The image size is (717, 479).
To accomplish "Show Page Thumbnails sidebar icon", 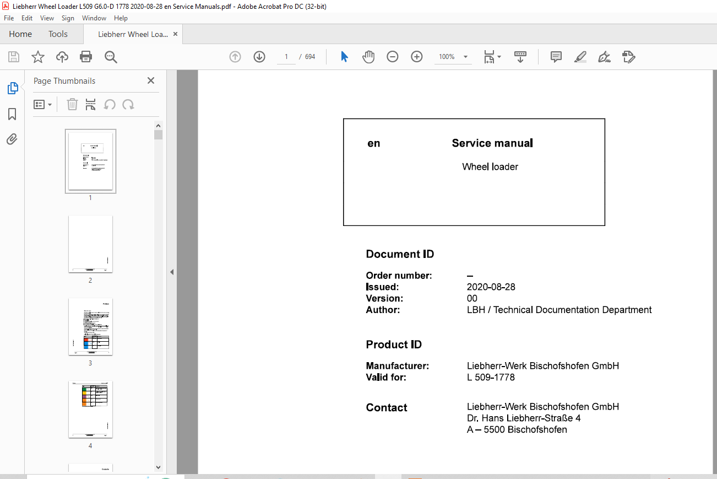I will [x=12, y=88].
